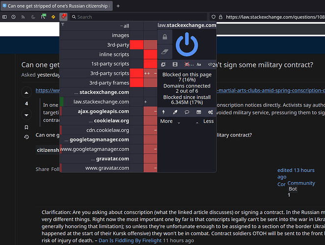The image size is (325, 245).
Task: Open the history clock icon in toolbar
Action: pos(13,17)
